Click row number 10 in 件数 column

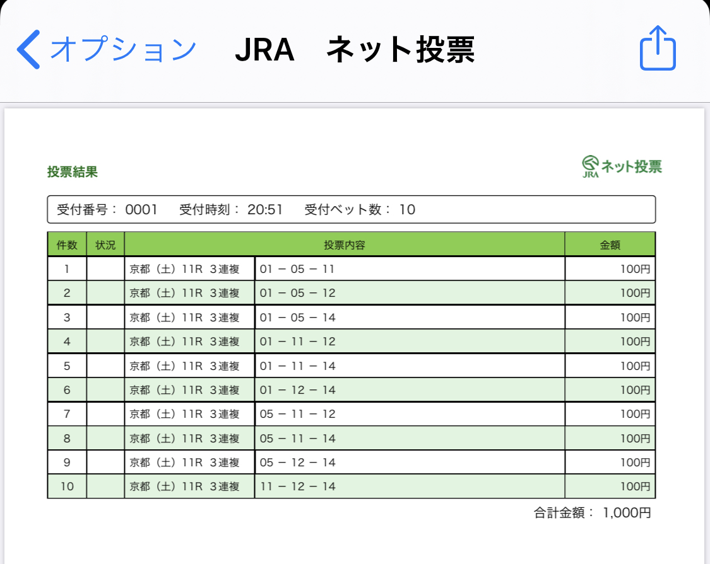coord(67,486)
